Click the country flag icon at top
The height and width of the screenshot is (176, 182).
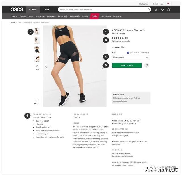(x=168, y=4)
